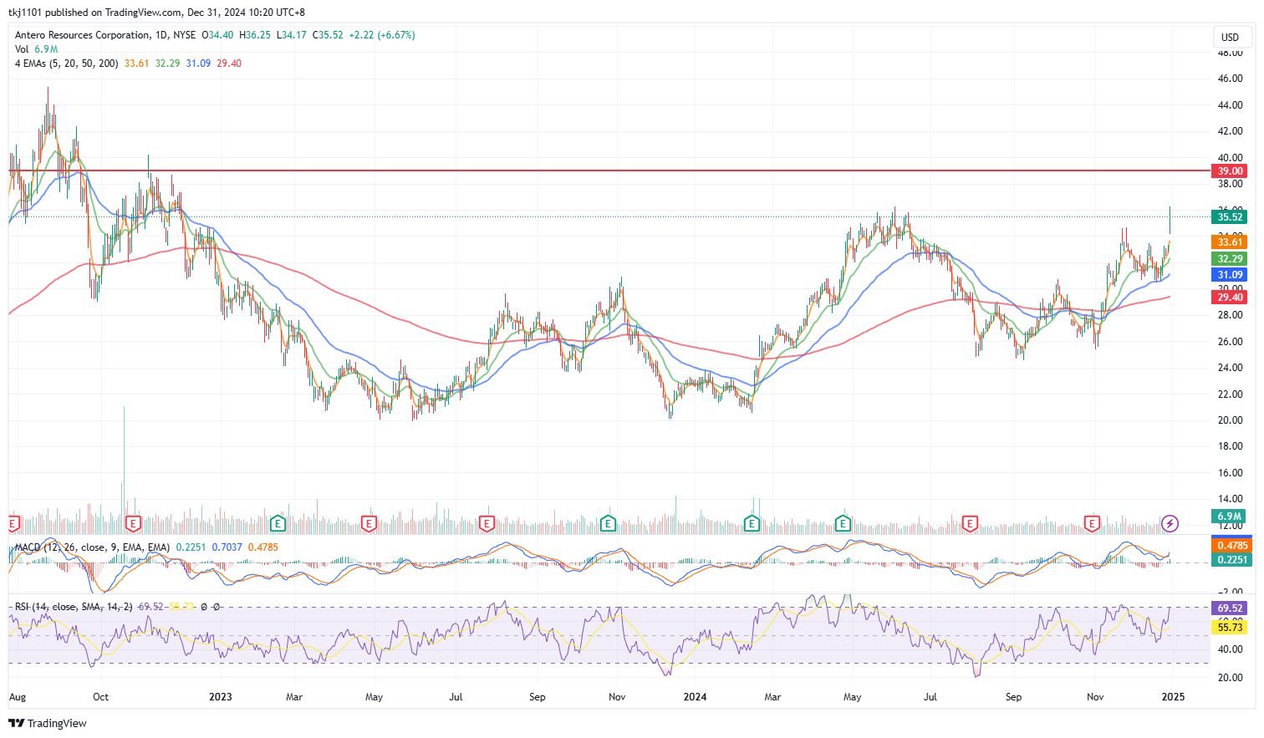Click the green earnings marker before November 2023

(x=608, y=524)
